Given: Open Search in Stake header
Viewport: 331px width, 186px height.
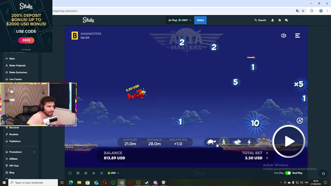Looking at the screenshot, I should pos(260,20).
